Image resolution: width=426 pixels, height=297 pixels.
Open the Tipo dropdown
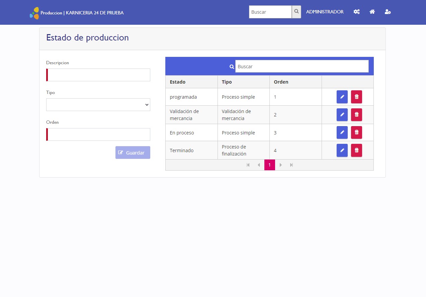(x=98, y=105)
